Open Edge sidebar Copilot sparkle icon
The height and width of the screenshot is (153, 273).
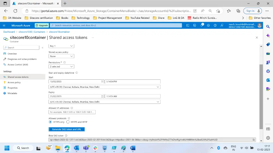click(268, 36)
